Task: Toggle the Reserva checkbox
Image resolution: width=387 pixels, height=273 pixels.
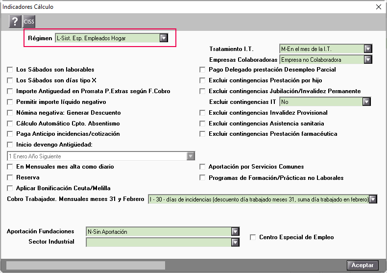Action: 10,177
